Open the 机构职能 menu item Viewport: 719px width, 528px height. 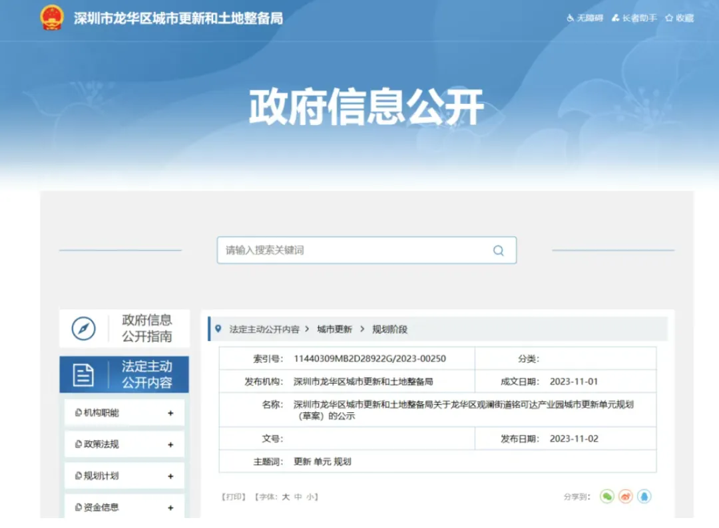coord(124,412)
